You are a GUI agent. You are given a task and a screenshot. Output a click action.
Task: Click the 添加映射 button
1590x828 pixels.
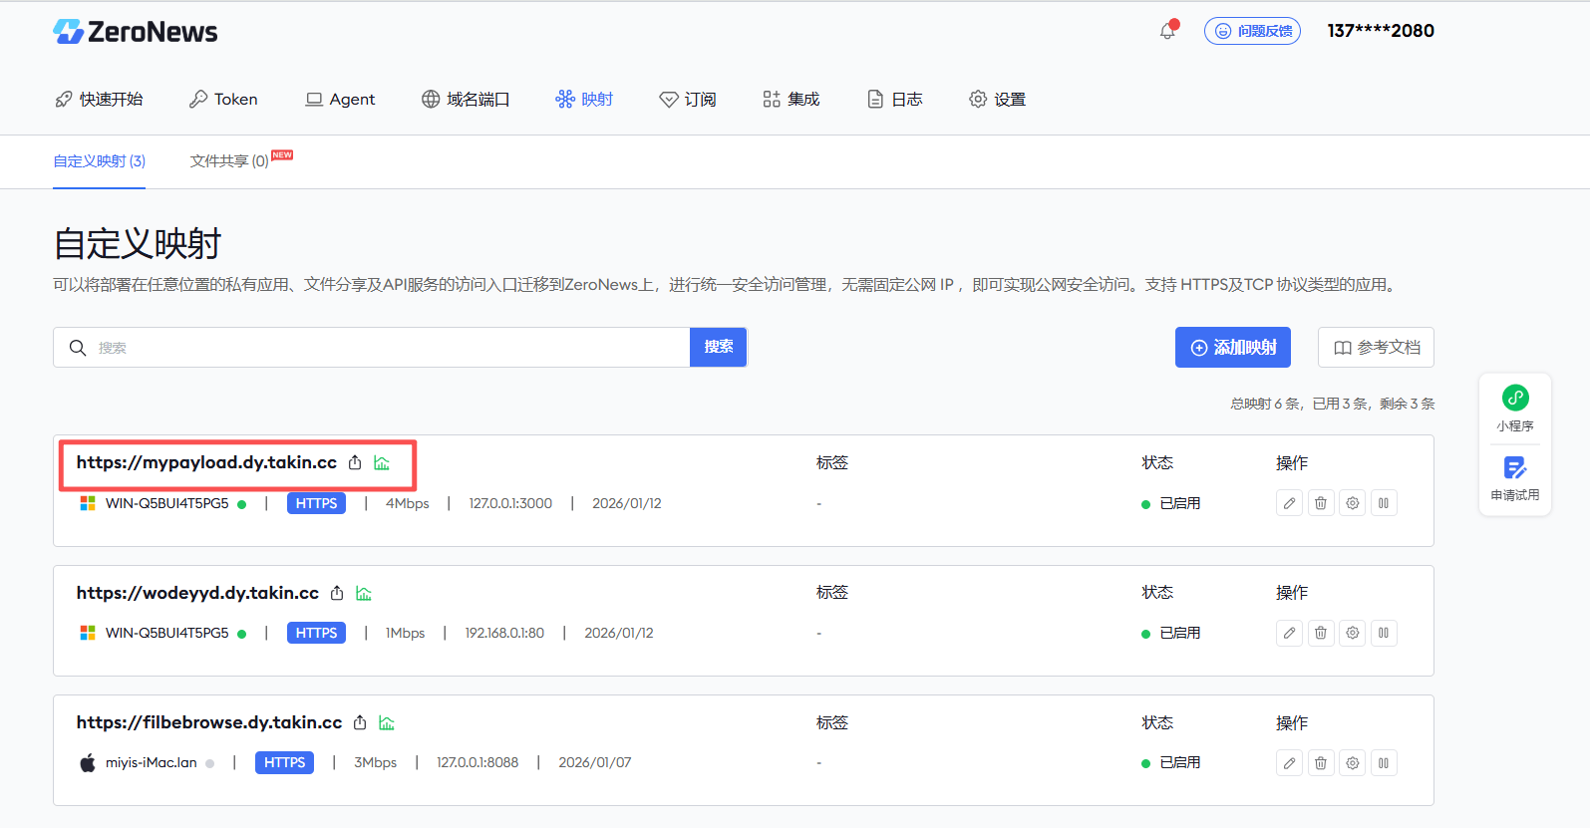1233,347
